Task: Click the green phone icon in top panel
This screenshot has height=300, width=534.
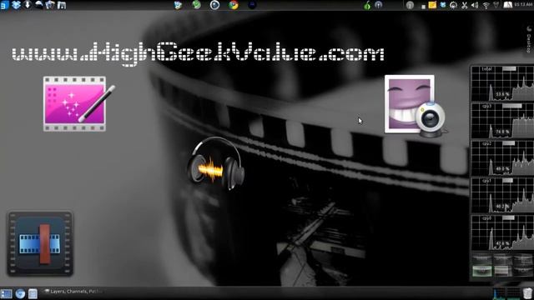Action: [197, 5]
